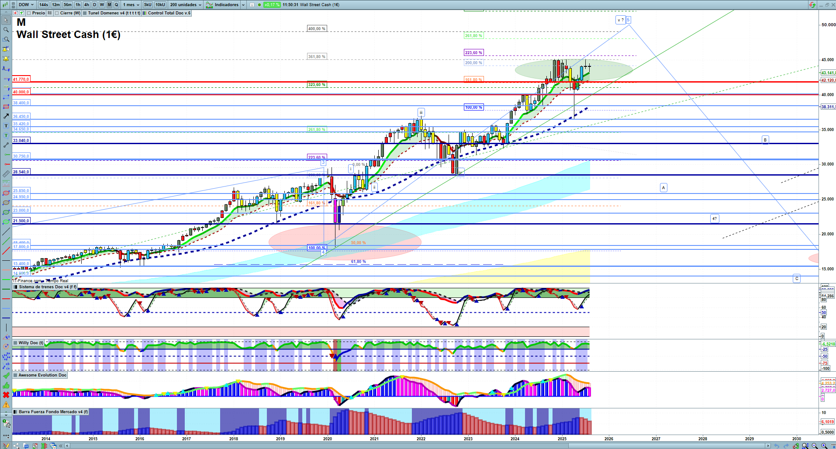Select the green speech-bubble text tool
Screen dimensions: 836x449
pyautogui.click(x=6, y=135)
